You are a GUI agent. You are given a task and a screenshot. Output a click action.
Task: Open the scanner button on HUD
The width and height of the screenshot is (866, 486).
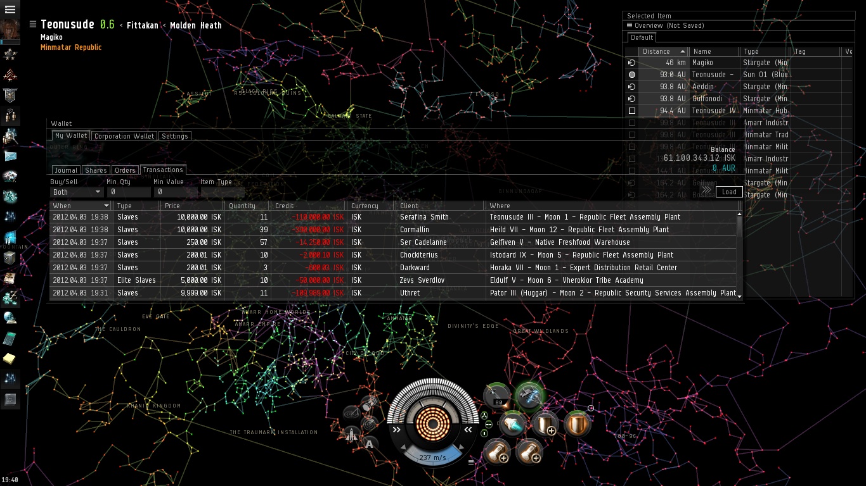[x=370, y=423]
